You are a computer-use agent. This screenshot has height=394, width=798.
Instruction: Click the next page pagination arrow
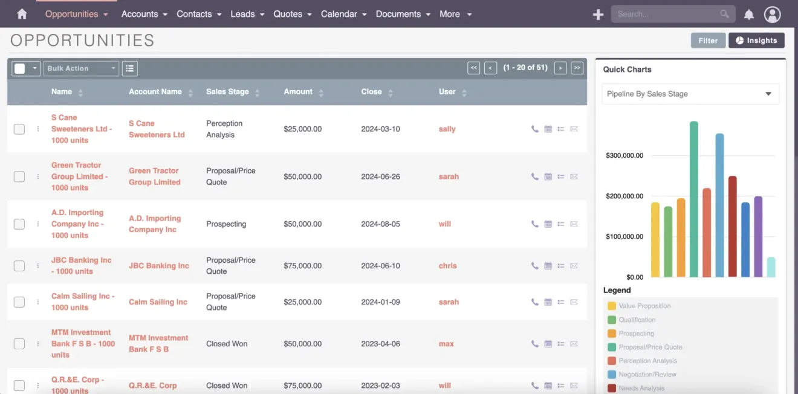(560, 68)
